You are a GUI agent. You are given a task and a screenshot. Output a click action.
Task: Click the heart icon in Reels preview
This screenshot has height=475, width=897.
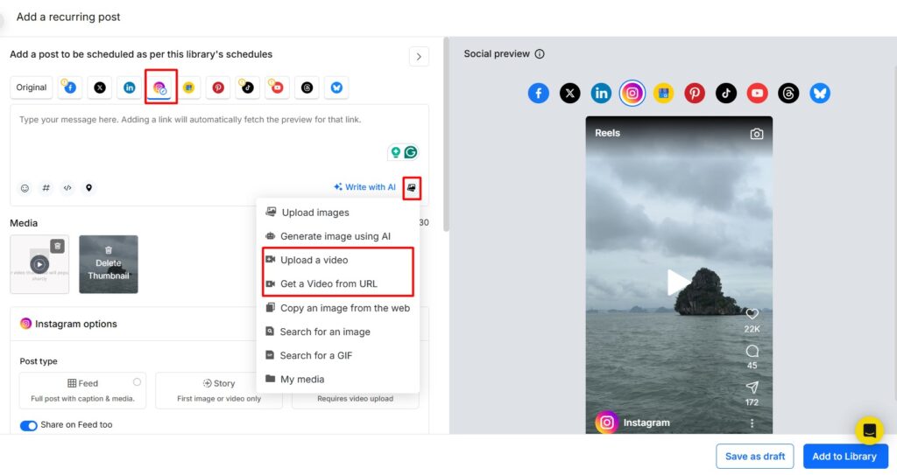(752, 313)
